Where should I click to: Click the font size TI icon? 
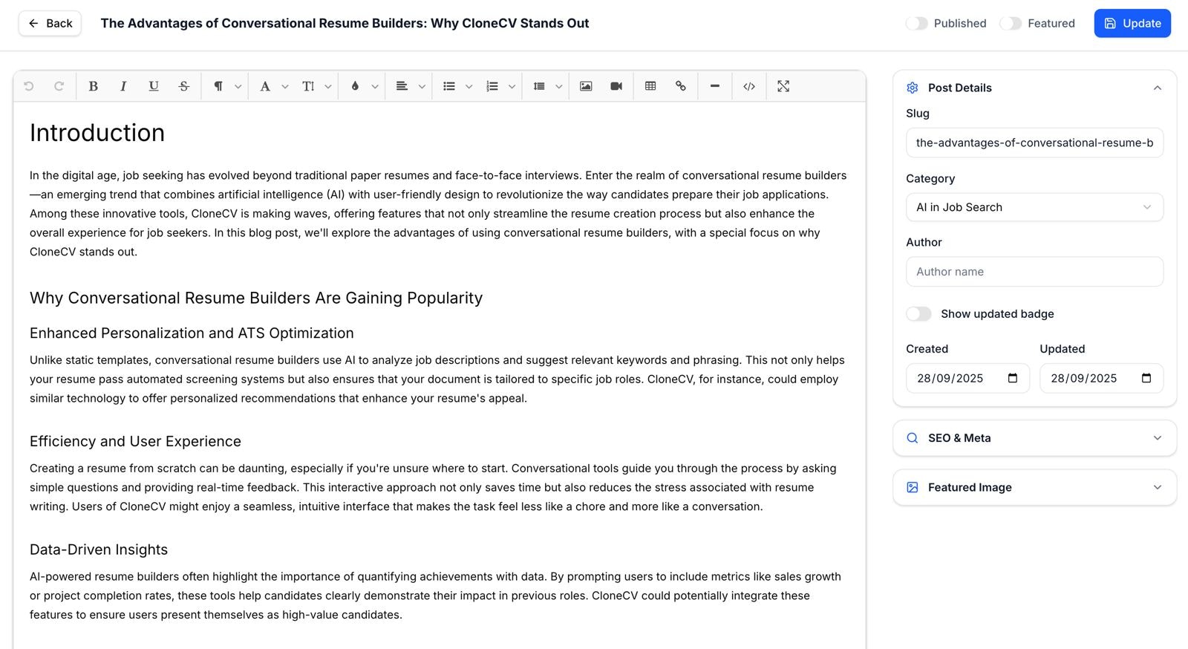click(x=308, y=86)
